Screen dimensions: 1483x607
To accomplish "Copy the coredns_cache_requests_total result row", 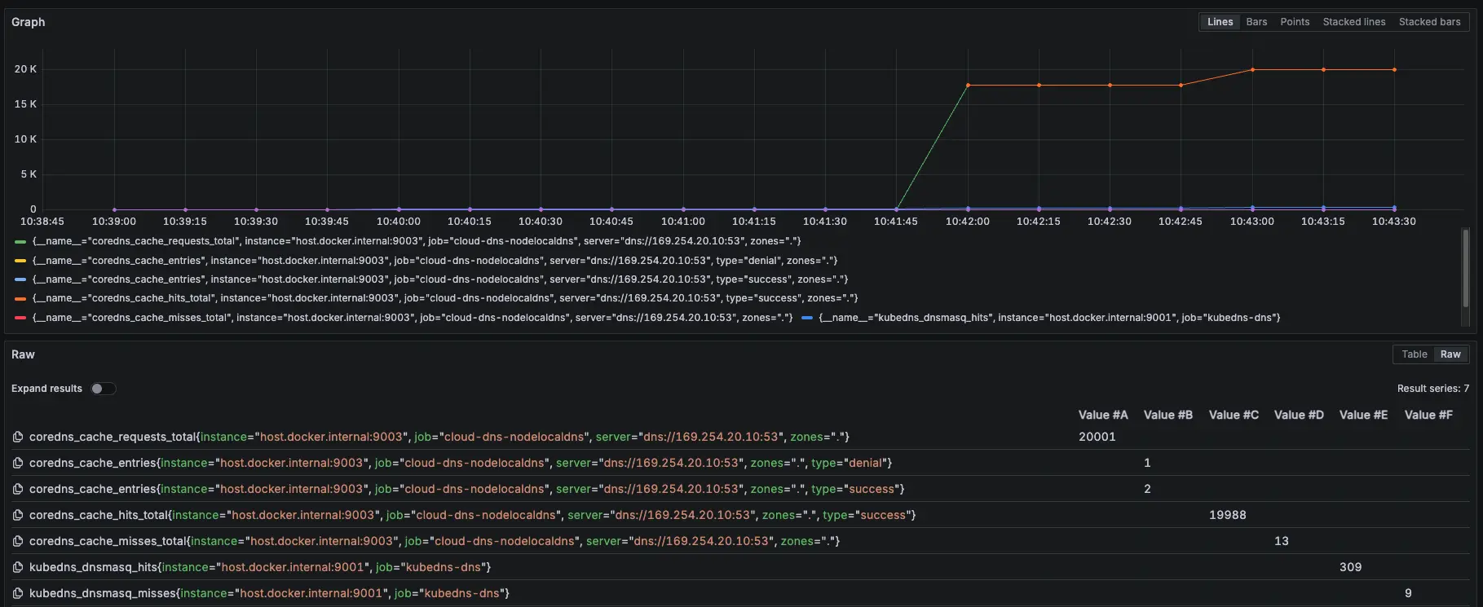I will 17,438.
